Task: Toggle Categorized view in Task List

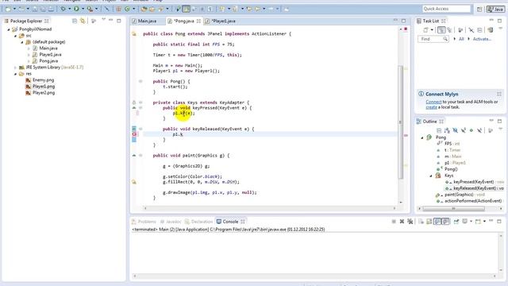Action: tap(441, 30)
